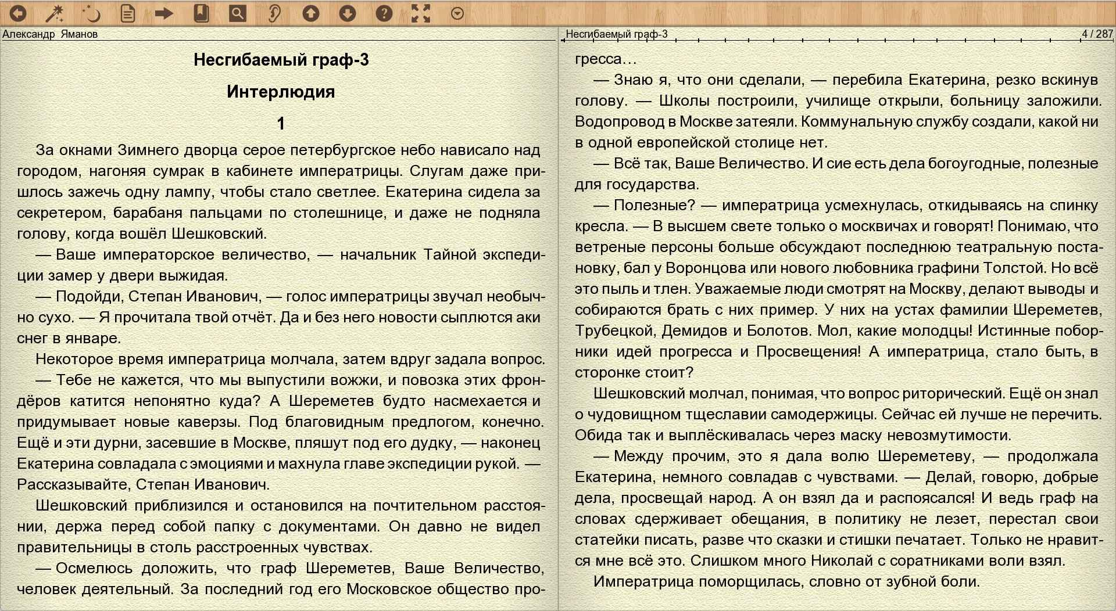
Task: Click the right arrow go-to icon
Action: pyautogui.click(x=164, y=13)
